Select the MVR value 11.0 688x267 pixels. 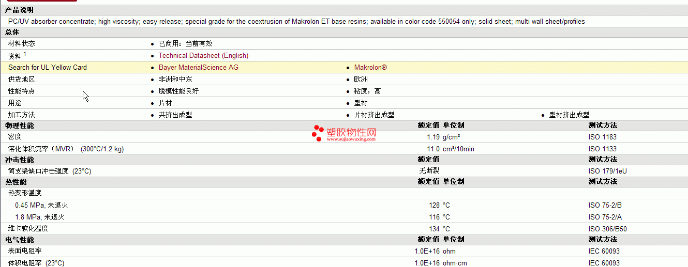(433, 149)
